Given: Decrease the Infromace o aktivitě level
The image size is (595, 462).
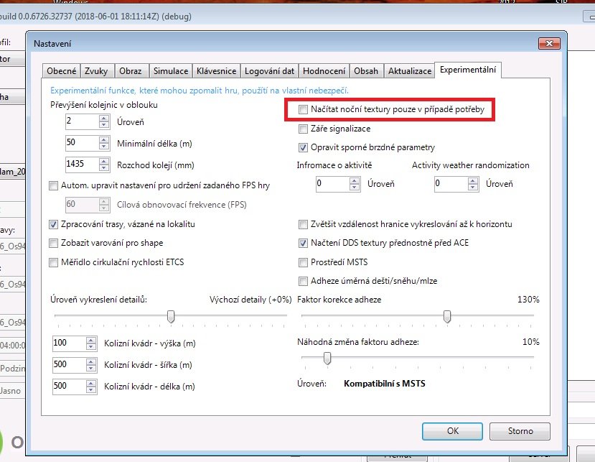Looking at the screenshot, I should point(354,188).
